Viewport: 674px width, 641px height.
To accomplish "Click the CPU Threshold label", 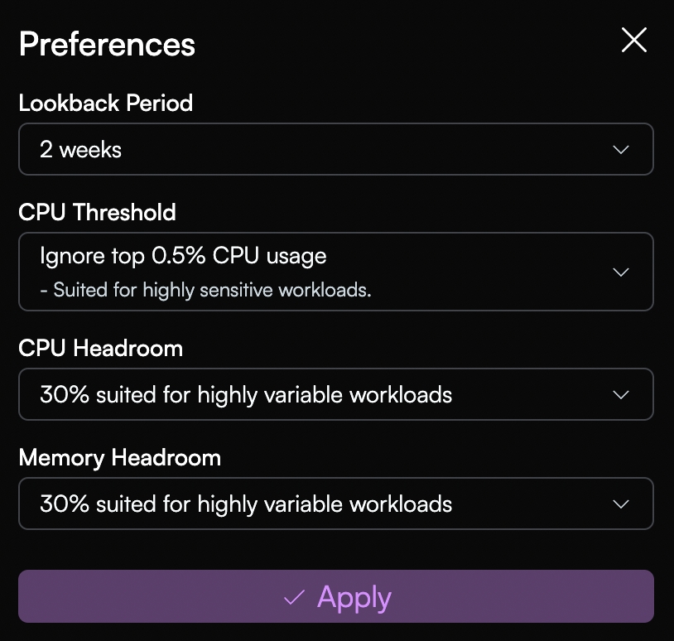I will [97, 213].
